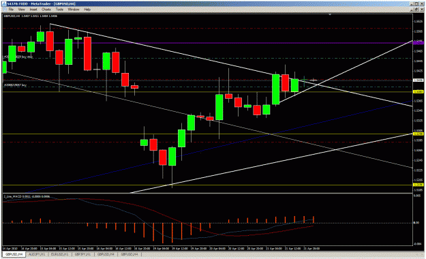Screen dimensions: 426x259
Task: Select the active GBPUSD,H4 chart tab
Action: (14, 255)
